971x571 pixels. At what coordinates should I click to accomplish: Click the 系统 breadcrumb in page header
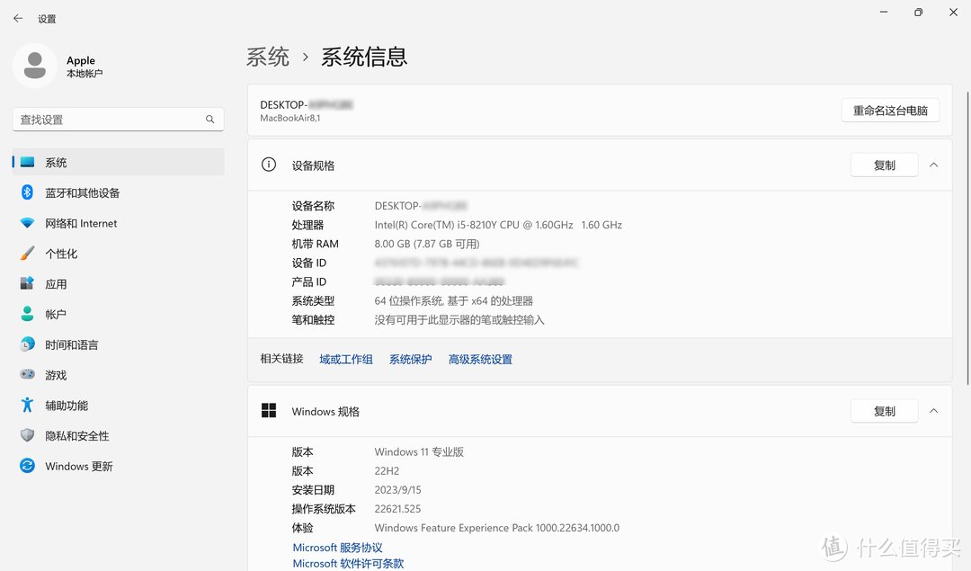(x=268, y=57)
